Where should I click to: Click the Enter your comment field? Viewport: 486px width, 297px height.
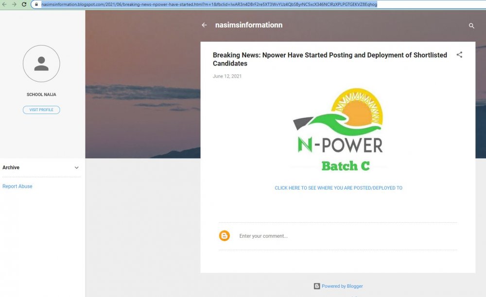click(x=347, y=236)
